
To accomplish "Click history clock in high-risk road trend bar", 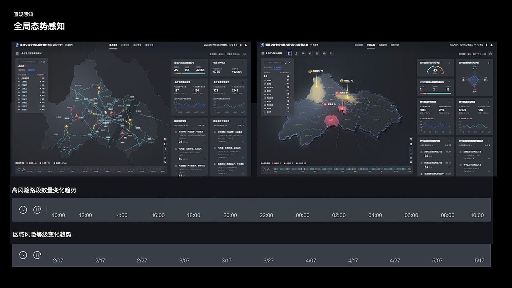I will tap(23, 210).
